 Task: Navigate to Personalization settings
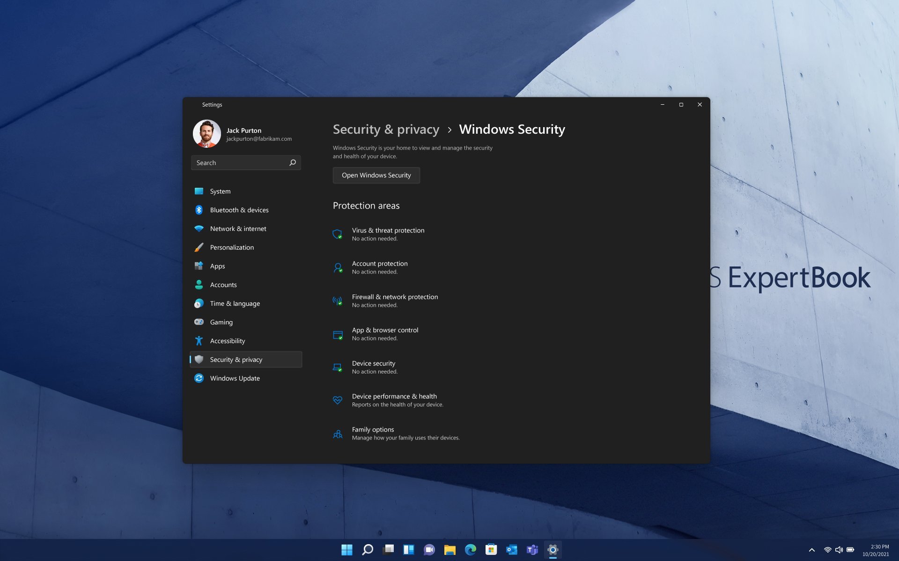coord(232,247)
